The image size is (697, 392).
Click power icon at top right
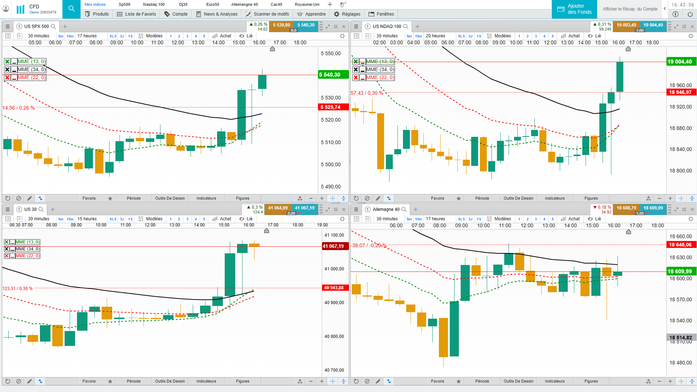coord(690,14)
